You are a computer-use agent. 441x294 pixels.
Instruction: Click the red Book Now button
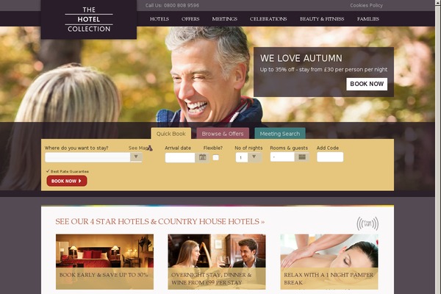click(67, 181)
